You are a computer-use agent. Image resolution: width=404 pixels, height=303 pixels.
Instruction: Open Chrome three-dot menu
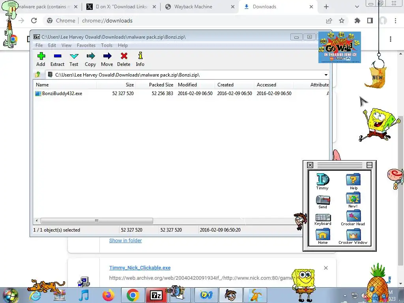pos(395,21)
